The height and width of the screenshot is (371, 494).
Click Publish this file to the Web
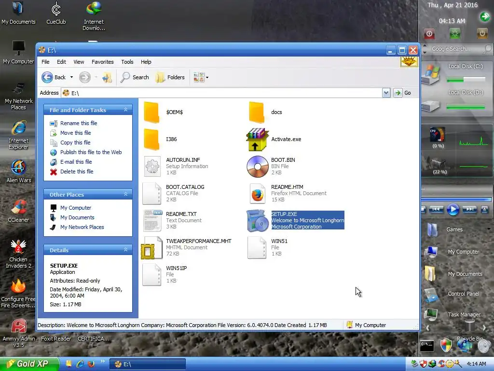pyautogui.click(x=91, y=152)
